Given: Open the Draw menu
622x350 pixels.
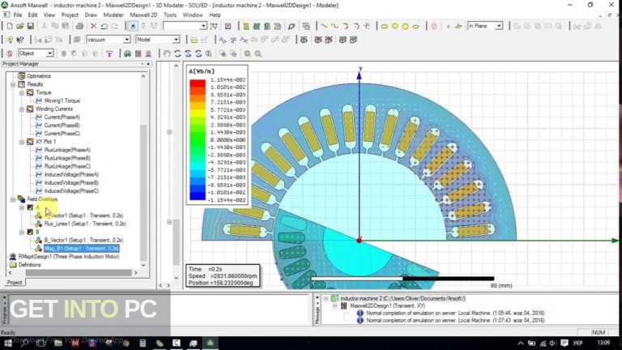Looking at the screenshot, I should [x=91, y=15].
